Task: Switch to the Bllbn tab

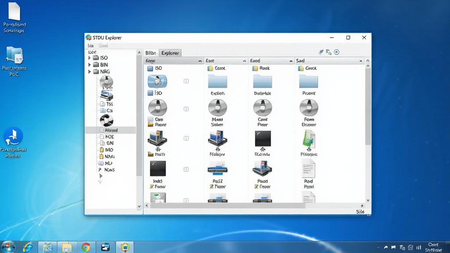Action: pos(151,53)
